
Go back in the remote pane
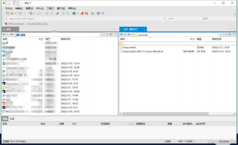coord(122,34)
